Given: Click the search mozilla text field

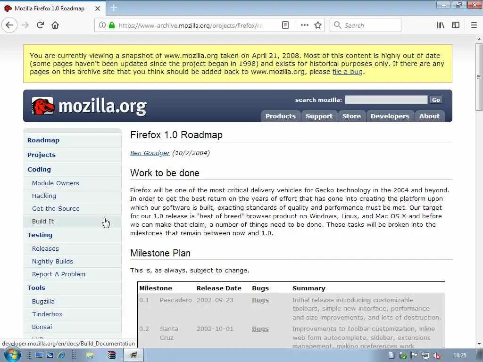Looking at the screenshot, I should 386,100.
